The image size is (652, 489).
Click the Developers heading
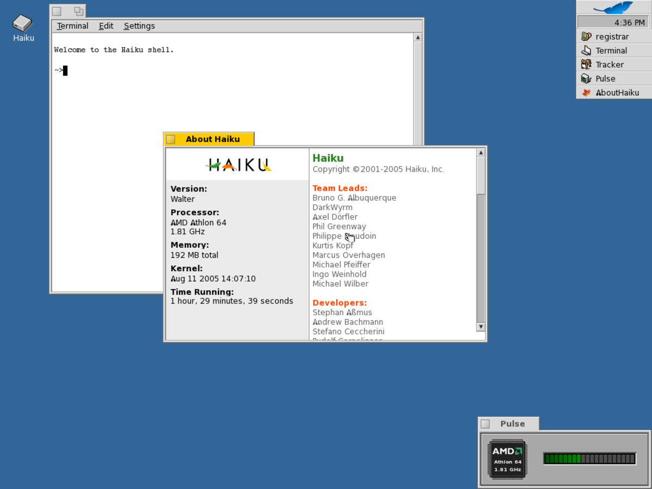point(340,303)
